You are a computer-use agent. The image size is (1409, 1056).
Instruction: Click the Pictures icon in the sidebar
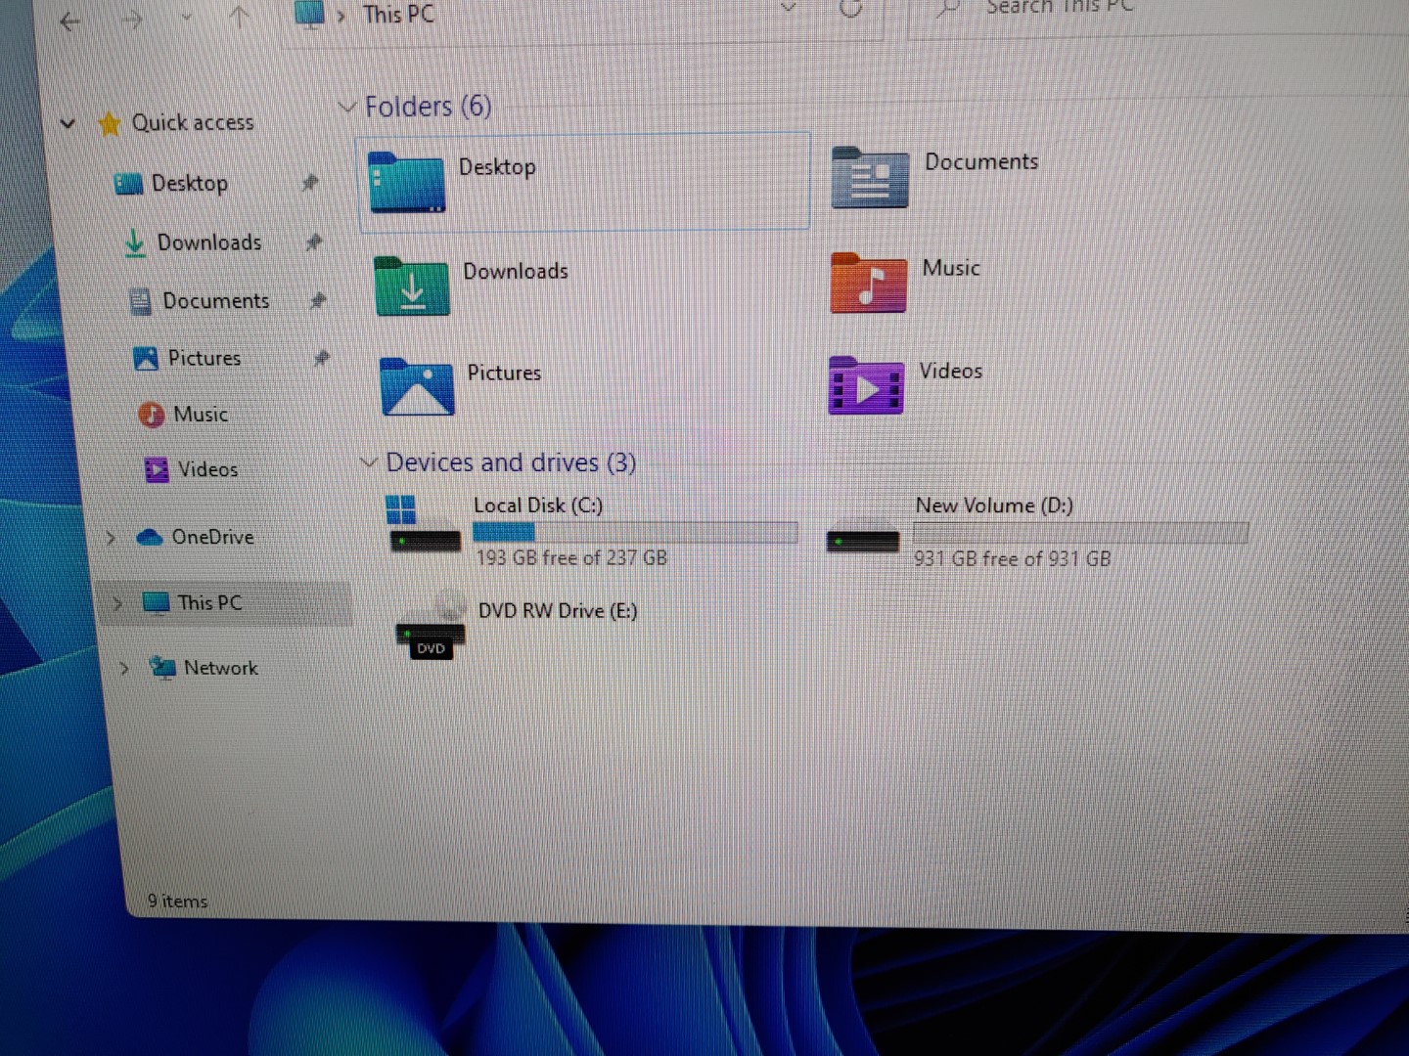click(x=146, y=359)
